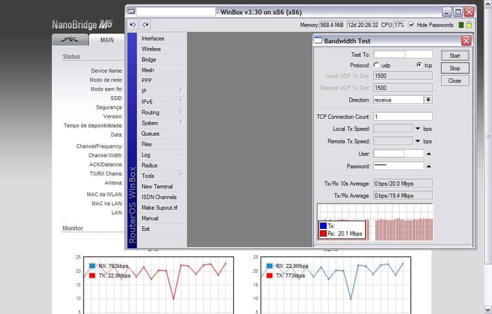Screen dimensions: 492x314
Task: Open the ISDN Channels menu item
Action: pos(162,197)
